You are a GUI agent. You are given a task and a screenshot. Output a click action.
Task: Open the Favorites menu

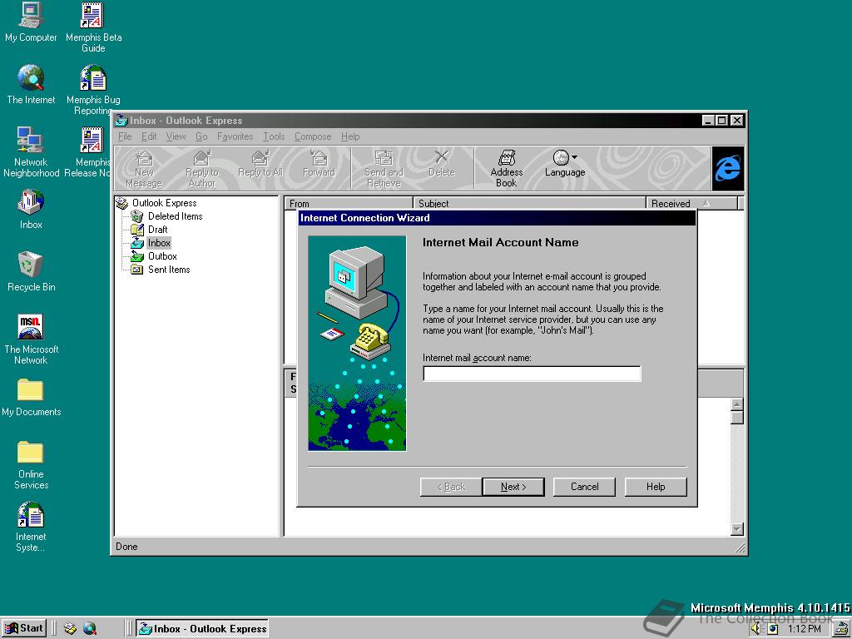(235, 136)
